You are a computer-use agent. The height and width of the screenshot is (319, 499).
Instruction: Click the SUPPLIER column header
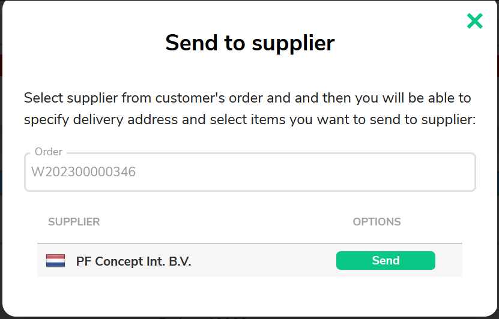click(74, 222)
